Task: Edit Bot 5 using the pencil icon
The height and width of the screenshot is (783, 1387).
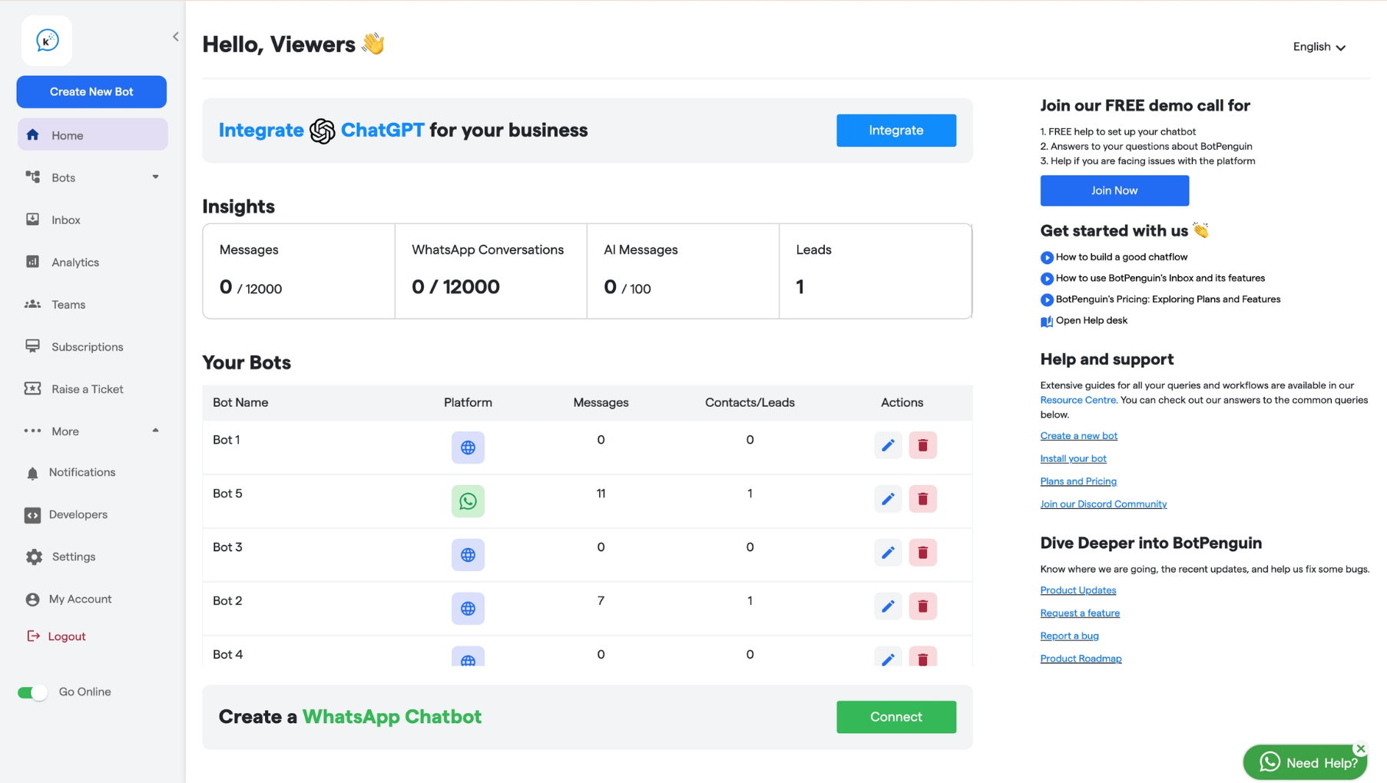Action: pos(888,499)
